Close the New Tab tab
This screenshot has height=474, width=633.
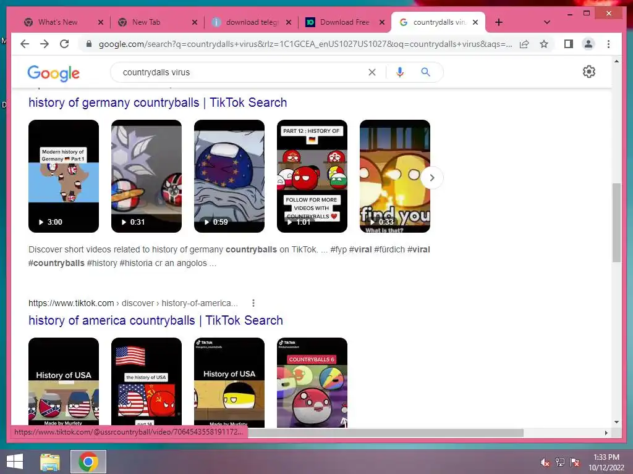[195, 22]
